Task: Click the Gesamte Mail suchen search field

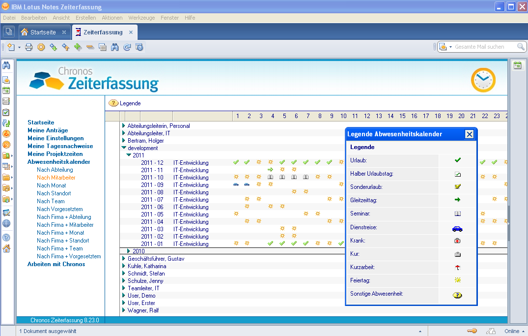Action: coord(484,47)
